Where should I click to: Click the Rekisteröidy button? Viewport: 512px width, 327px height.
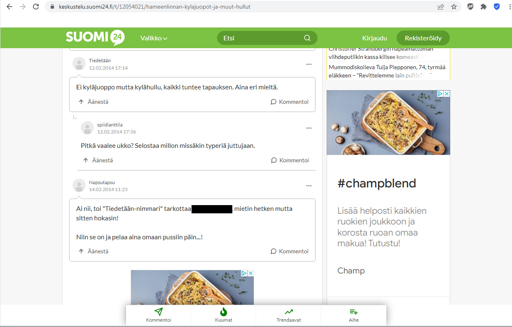[423, 38]
